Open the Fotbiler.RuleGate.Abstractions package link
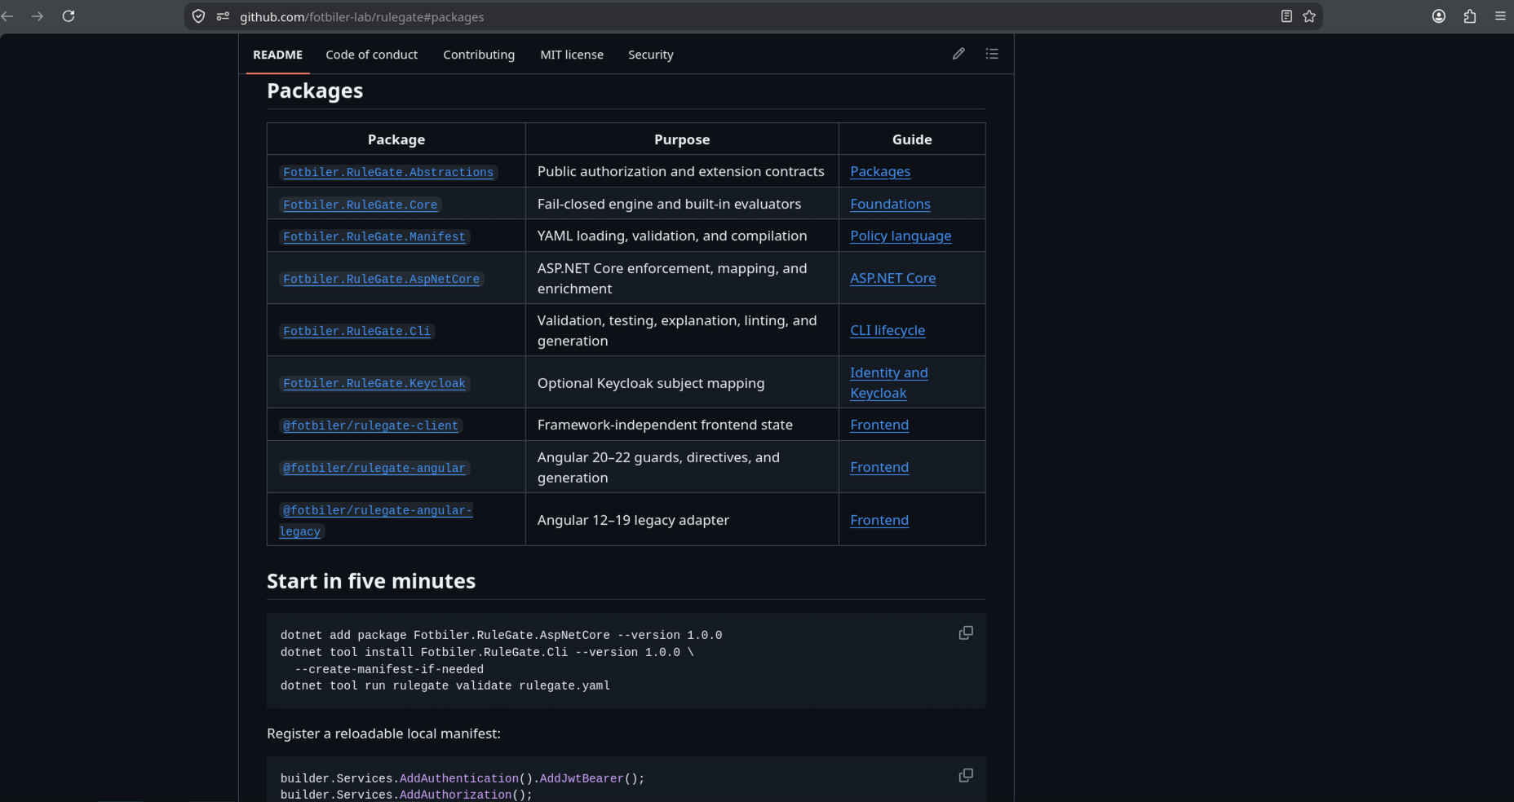This screenshot has width=1514, height=802. (x=388, y=172)
